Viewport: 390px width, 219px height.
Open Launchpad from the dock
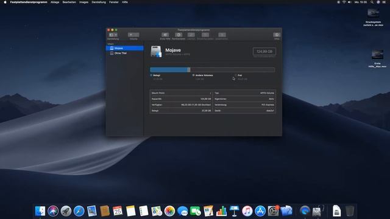(x=66, y=211)
